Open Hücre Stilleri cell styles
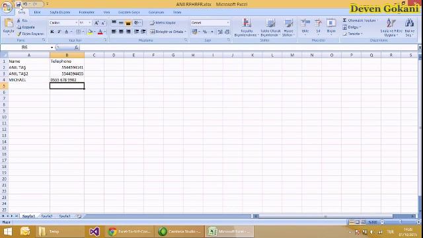 [288, 27]
